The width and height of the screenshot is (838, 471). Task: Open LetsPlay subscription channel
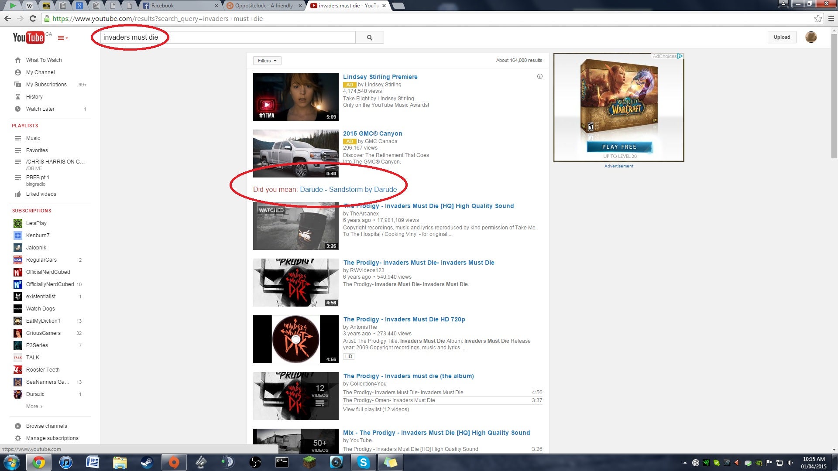pyautogui.click(x=36, y=223)
